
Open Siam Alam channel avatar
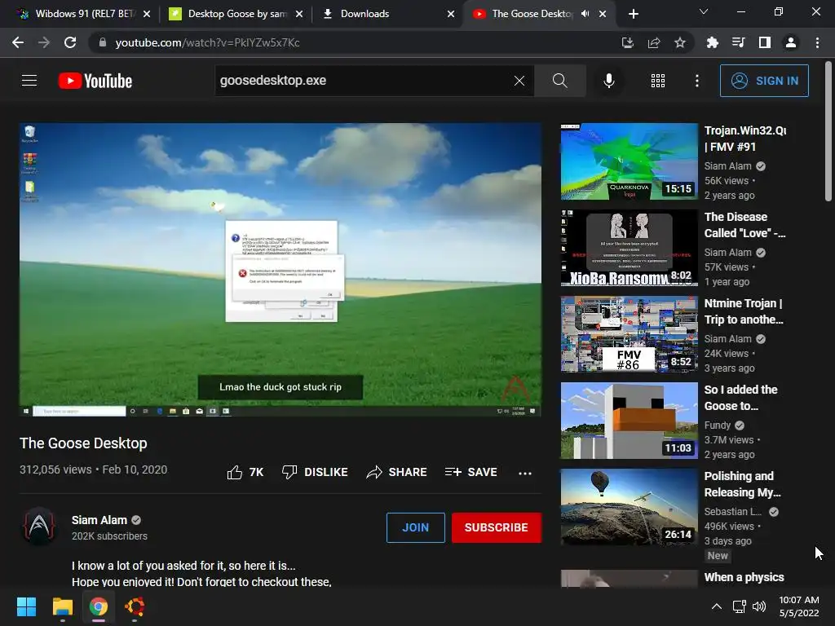(x=39, y=527)
